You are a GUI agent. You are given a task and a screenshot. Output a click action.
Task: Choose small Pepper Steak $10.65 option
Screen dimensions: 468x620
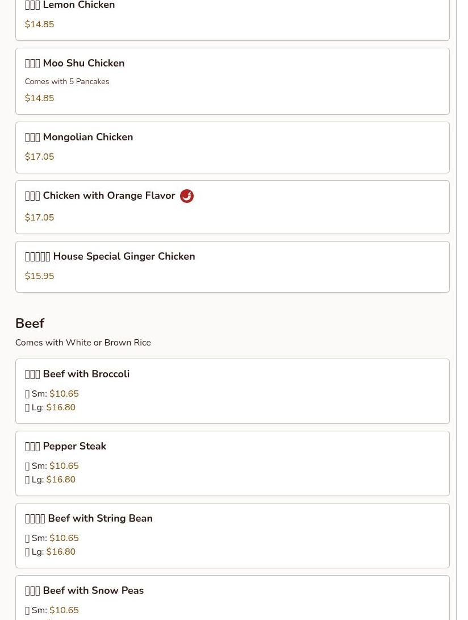coord(64,466)
